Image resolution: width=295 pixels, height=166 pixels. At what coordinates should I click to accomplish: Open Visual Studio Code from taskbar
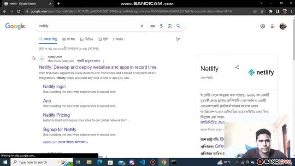pyautogui.click(x=142, y=162)
